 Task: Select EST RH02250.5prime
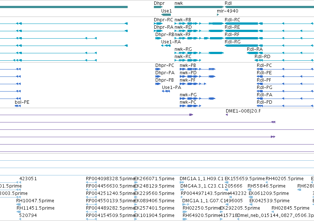[184, 212]
